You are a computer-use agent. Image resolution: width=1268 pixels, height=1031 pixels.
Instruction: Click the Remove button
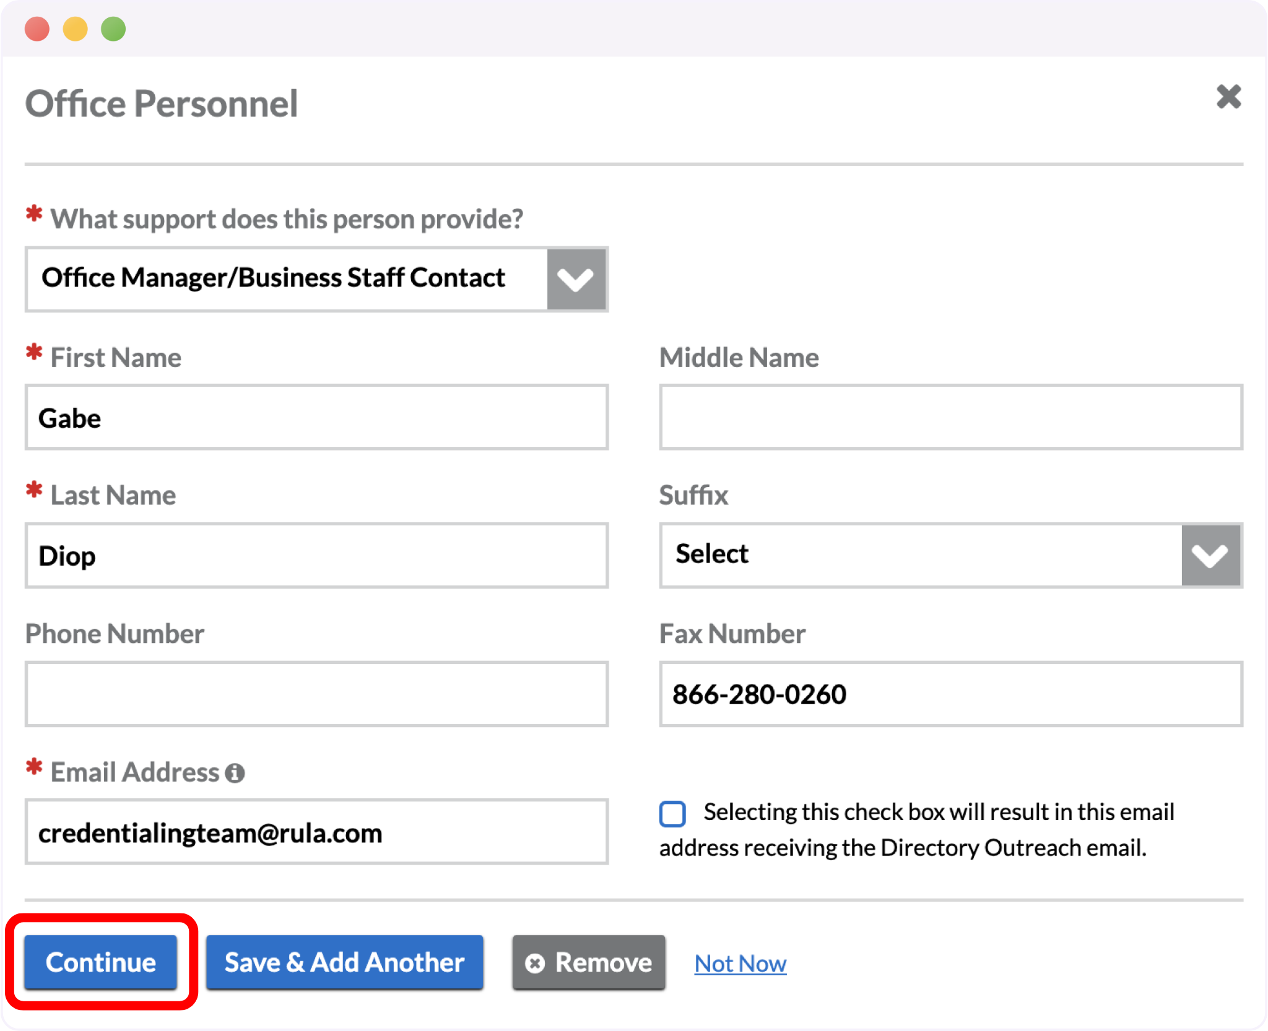point(589,962)
